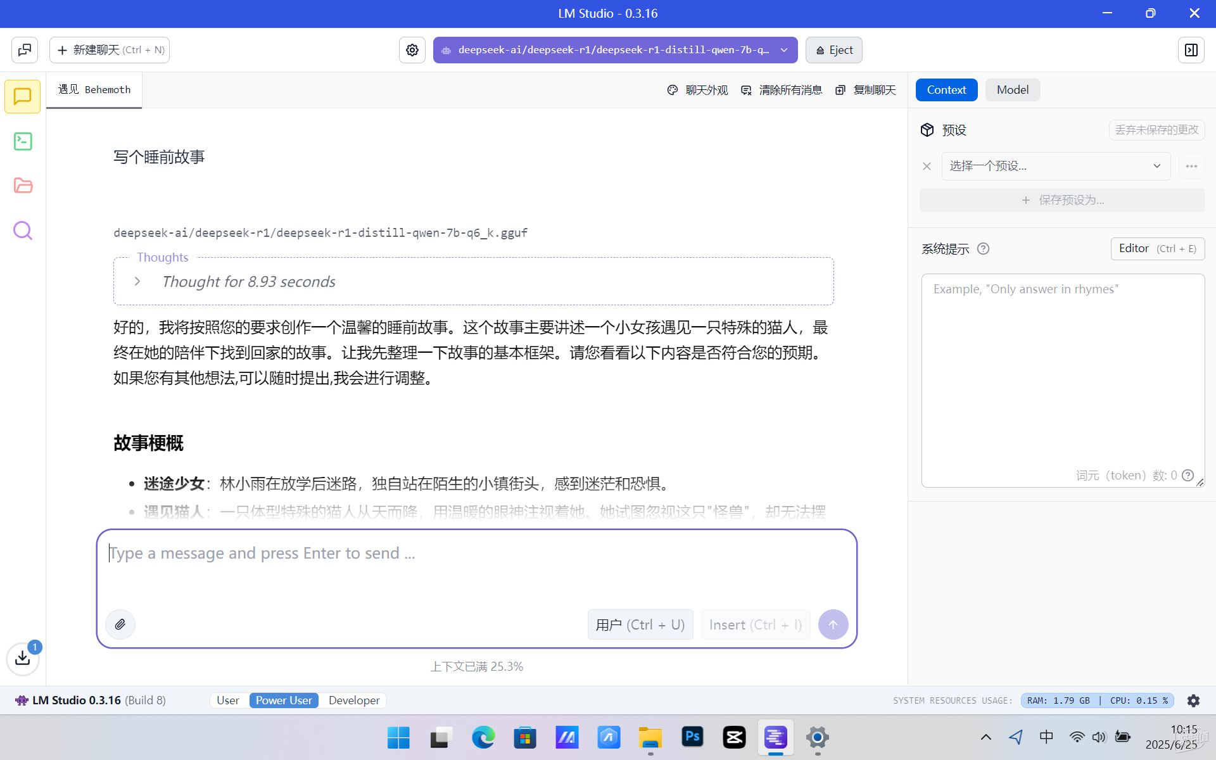Open the Discover search sidebar icon
Viewport: 1216px width, 760px height.
[23, 231]
